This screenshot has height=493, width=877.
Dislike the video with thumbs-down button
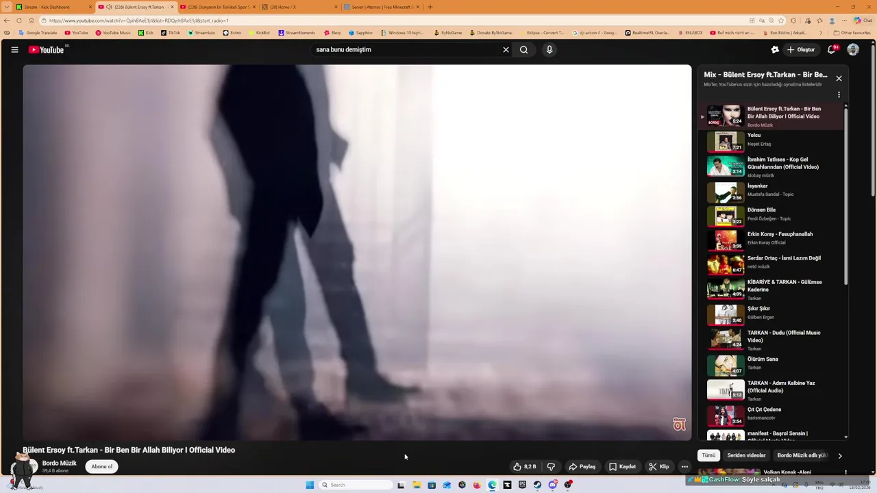click(x=551, y=466)
